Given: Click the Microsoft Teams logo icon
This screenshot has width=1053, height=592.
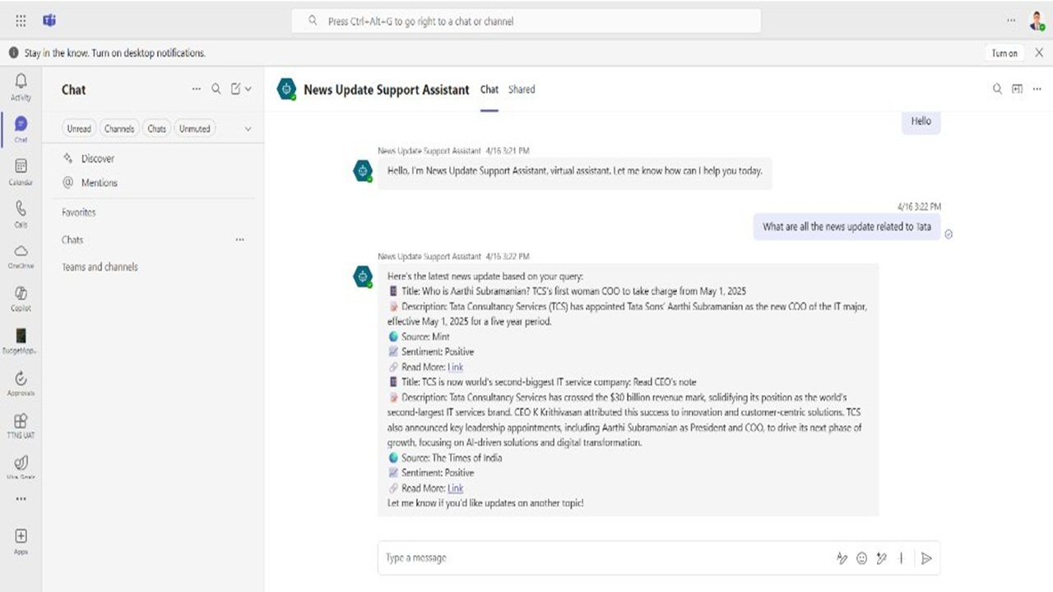Looking at the screenshot, I should [x=49, y=21].
